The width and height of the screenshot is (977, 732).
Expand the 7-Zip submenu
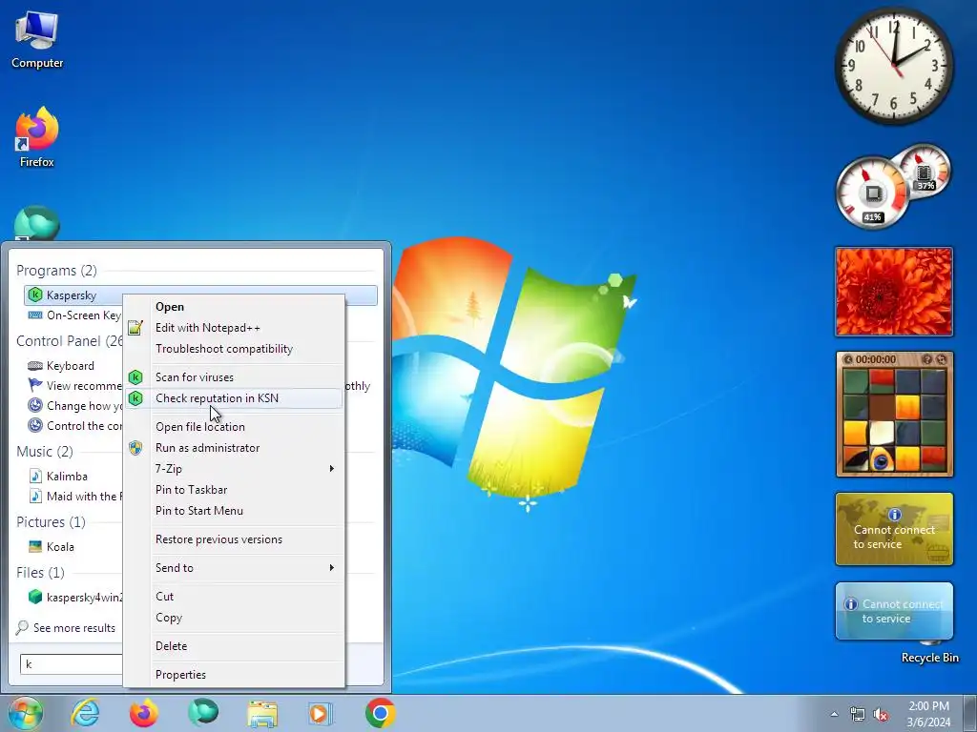pyautogui.click(x=234, y=469)
